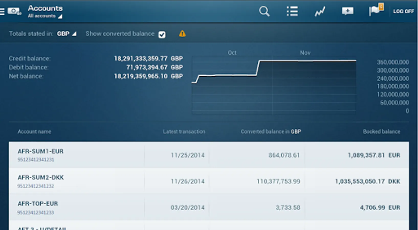The image size is (418, 230).
Task: Sort by Account name column header
Action: (x=34, y=132)
